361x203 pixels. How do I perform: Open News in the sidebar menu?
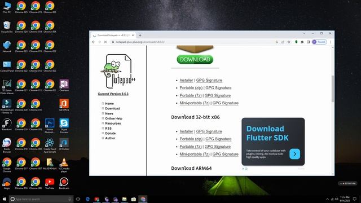109,113
